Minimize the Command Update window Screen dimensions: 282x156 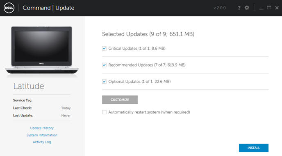tap(262, 8)
